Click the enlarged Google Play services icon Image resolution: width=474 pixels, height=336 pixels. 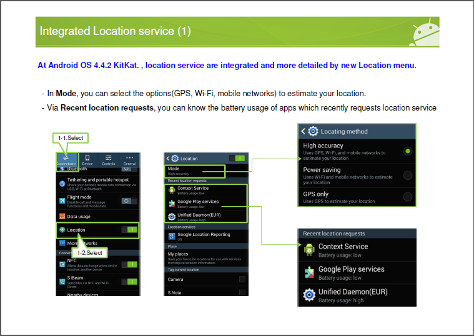click(x=309, y=273)
